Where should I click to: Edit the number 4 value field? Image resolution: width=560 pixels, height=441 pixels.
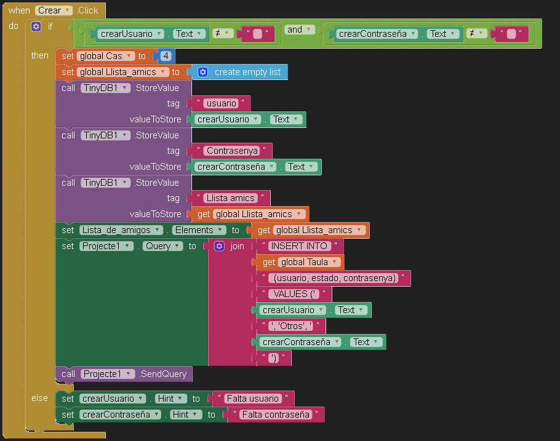pos(165,56)
